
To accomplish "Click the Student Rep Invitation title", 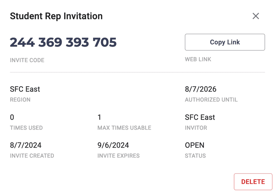I will pyautogui.click(x=56, y=16).
